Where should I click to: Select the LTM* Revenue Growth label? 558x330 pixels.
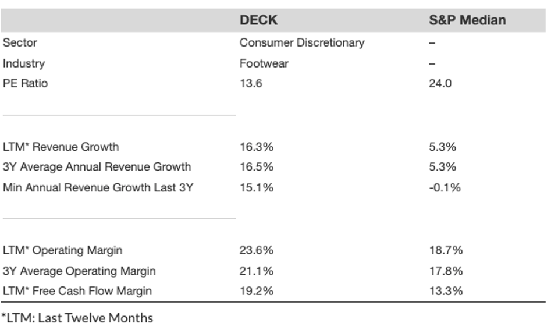click(61, 147)
